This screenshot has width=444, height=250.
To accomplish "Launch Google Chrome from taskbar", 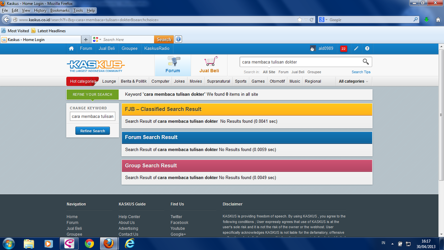I will click(89, 244).
